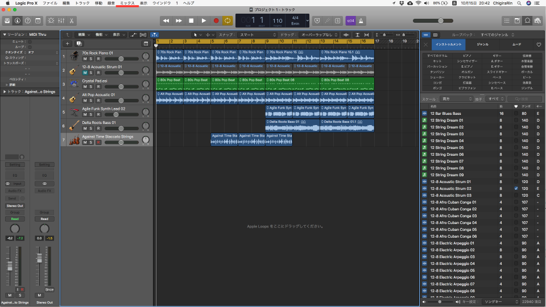Open the Editors scissors icon

pyautogui.click(x=72, y=21)
